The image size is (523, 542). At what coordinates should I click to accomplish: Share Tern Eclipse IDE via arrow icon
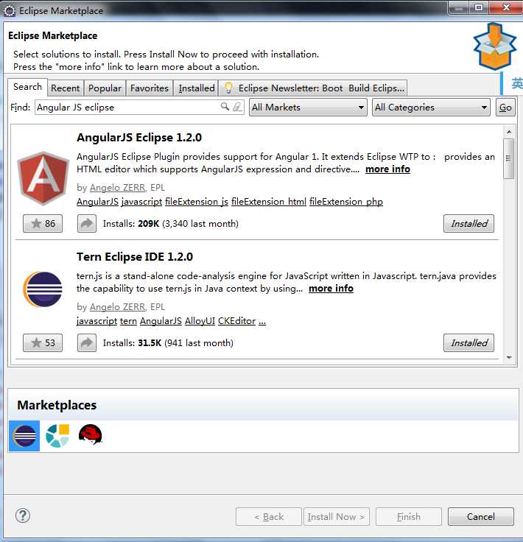click(87, 343)
